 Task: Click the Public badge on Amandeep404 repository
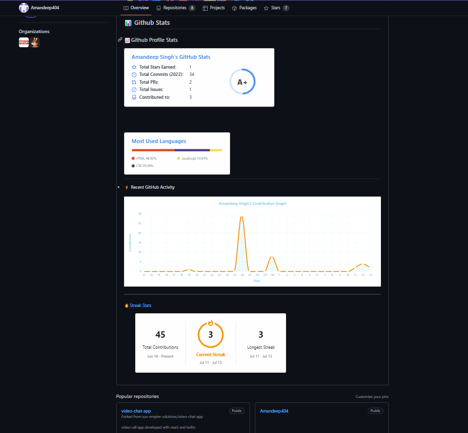[376, 411]
